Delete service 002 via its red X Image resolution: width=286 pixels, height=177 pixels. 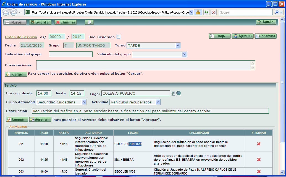[x=259, y=159]
